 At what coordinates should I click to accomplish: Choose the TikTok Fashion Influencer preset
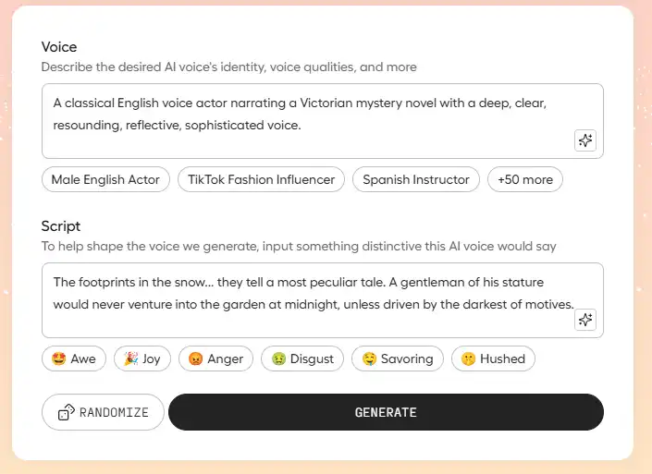261,179
